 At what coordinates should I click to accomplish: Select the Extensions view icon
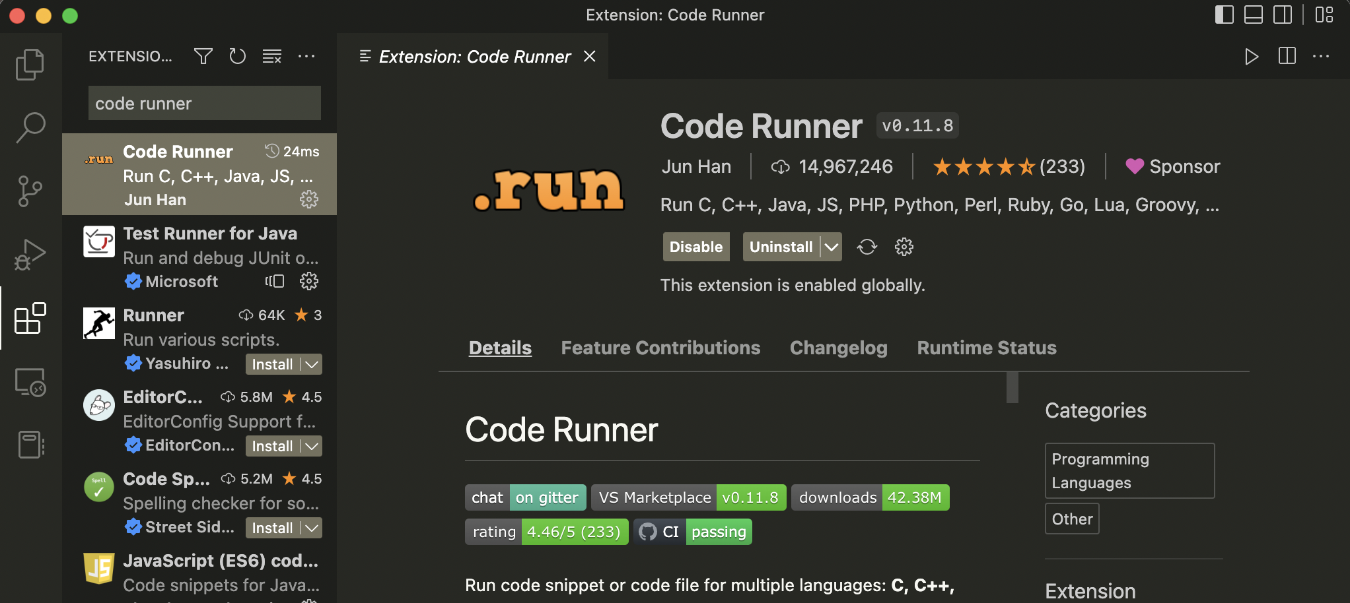tap(30, 319)
